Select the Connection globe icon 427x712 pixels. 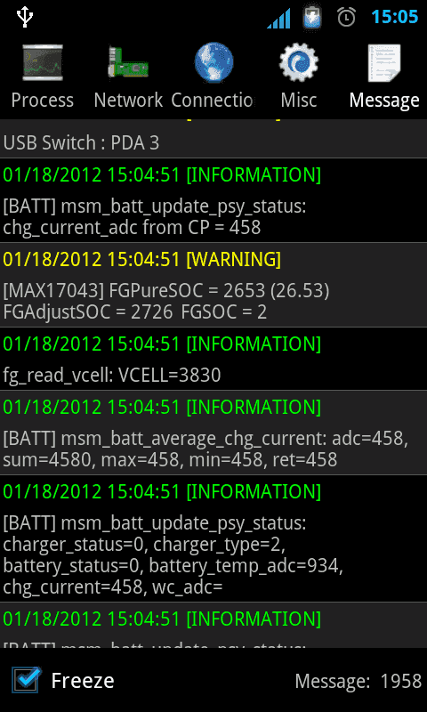pyautogui.click(x=213, y=62)
